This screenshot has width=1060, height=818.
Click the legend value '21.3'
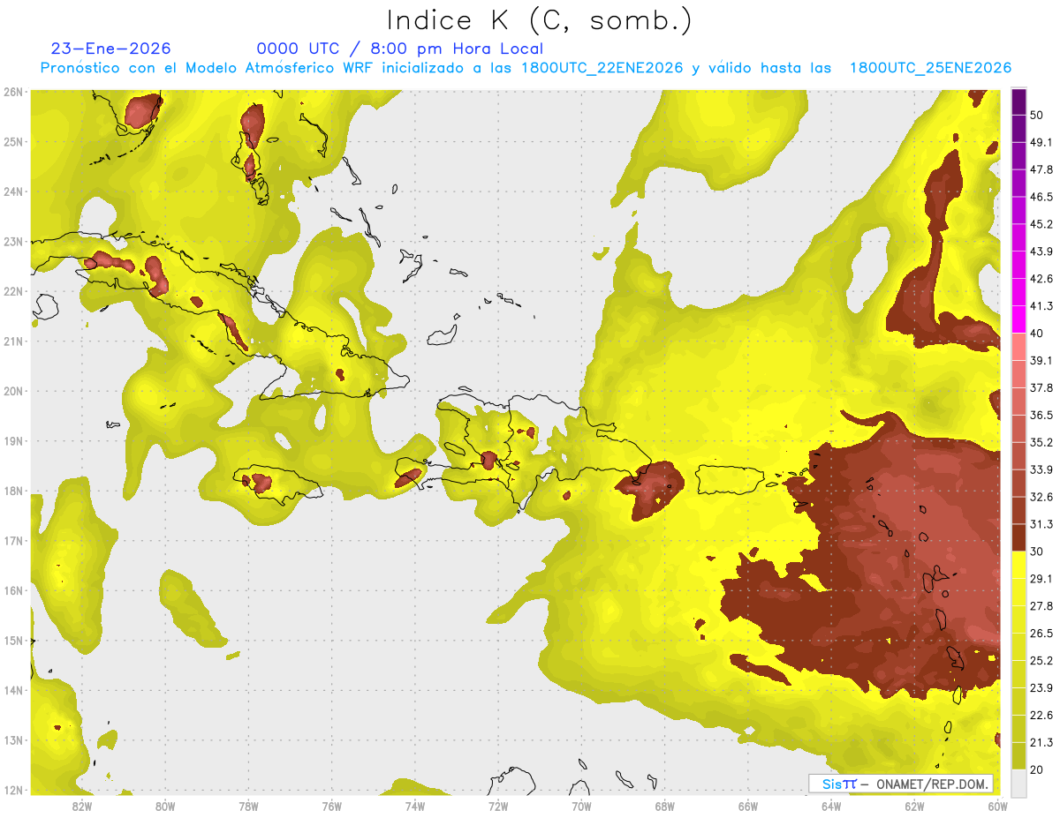click(x=1041, y=743)
